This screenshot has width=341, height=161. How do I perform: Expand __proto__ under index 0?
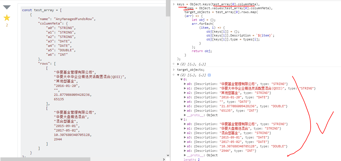click(185, 115)
